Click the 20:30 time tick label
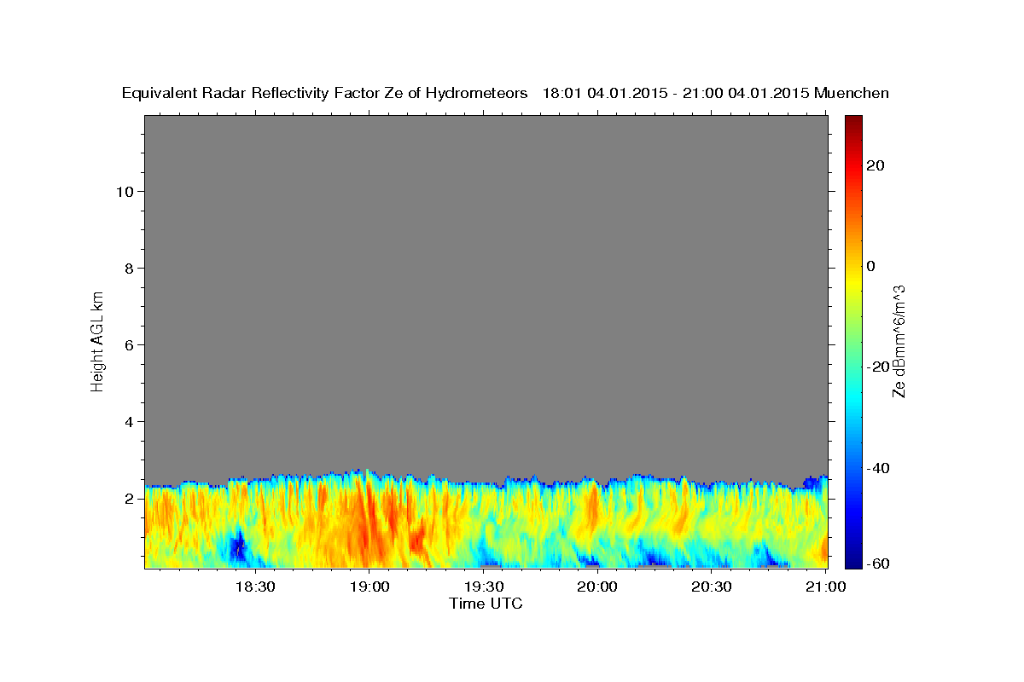 [x=711, y=587]
